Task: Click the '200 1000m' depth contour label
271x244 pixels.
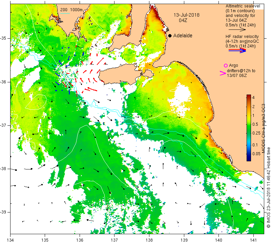Action: coord(71,10)
